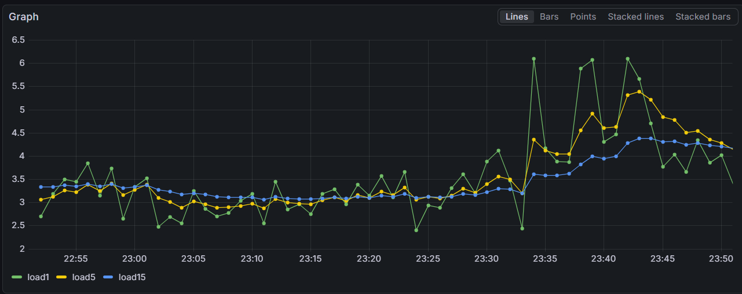The image size is (742, 294).
Task: Click the yellow load5 legend color swatch
Action: [61, 278]
